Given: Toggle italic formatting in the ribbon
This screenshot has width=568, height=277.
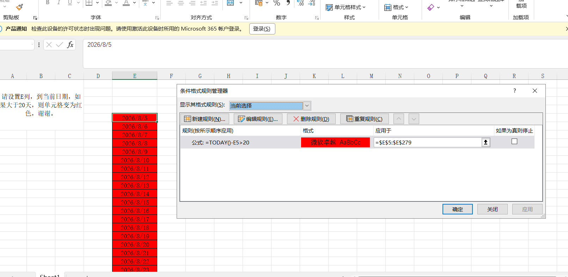Looking at the screenshot, I should (x=59, y=3).
